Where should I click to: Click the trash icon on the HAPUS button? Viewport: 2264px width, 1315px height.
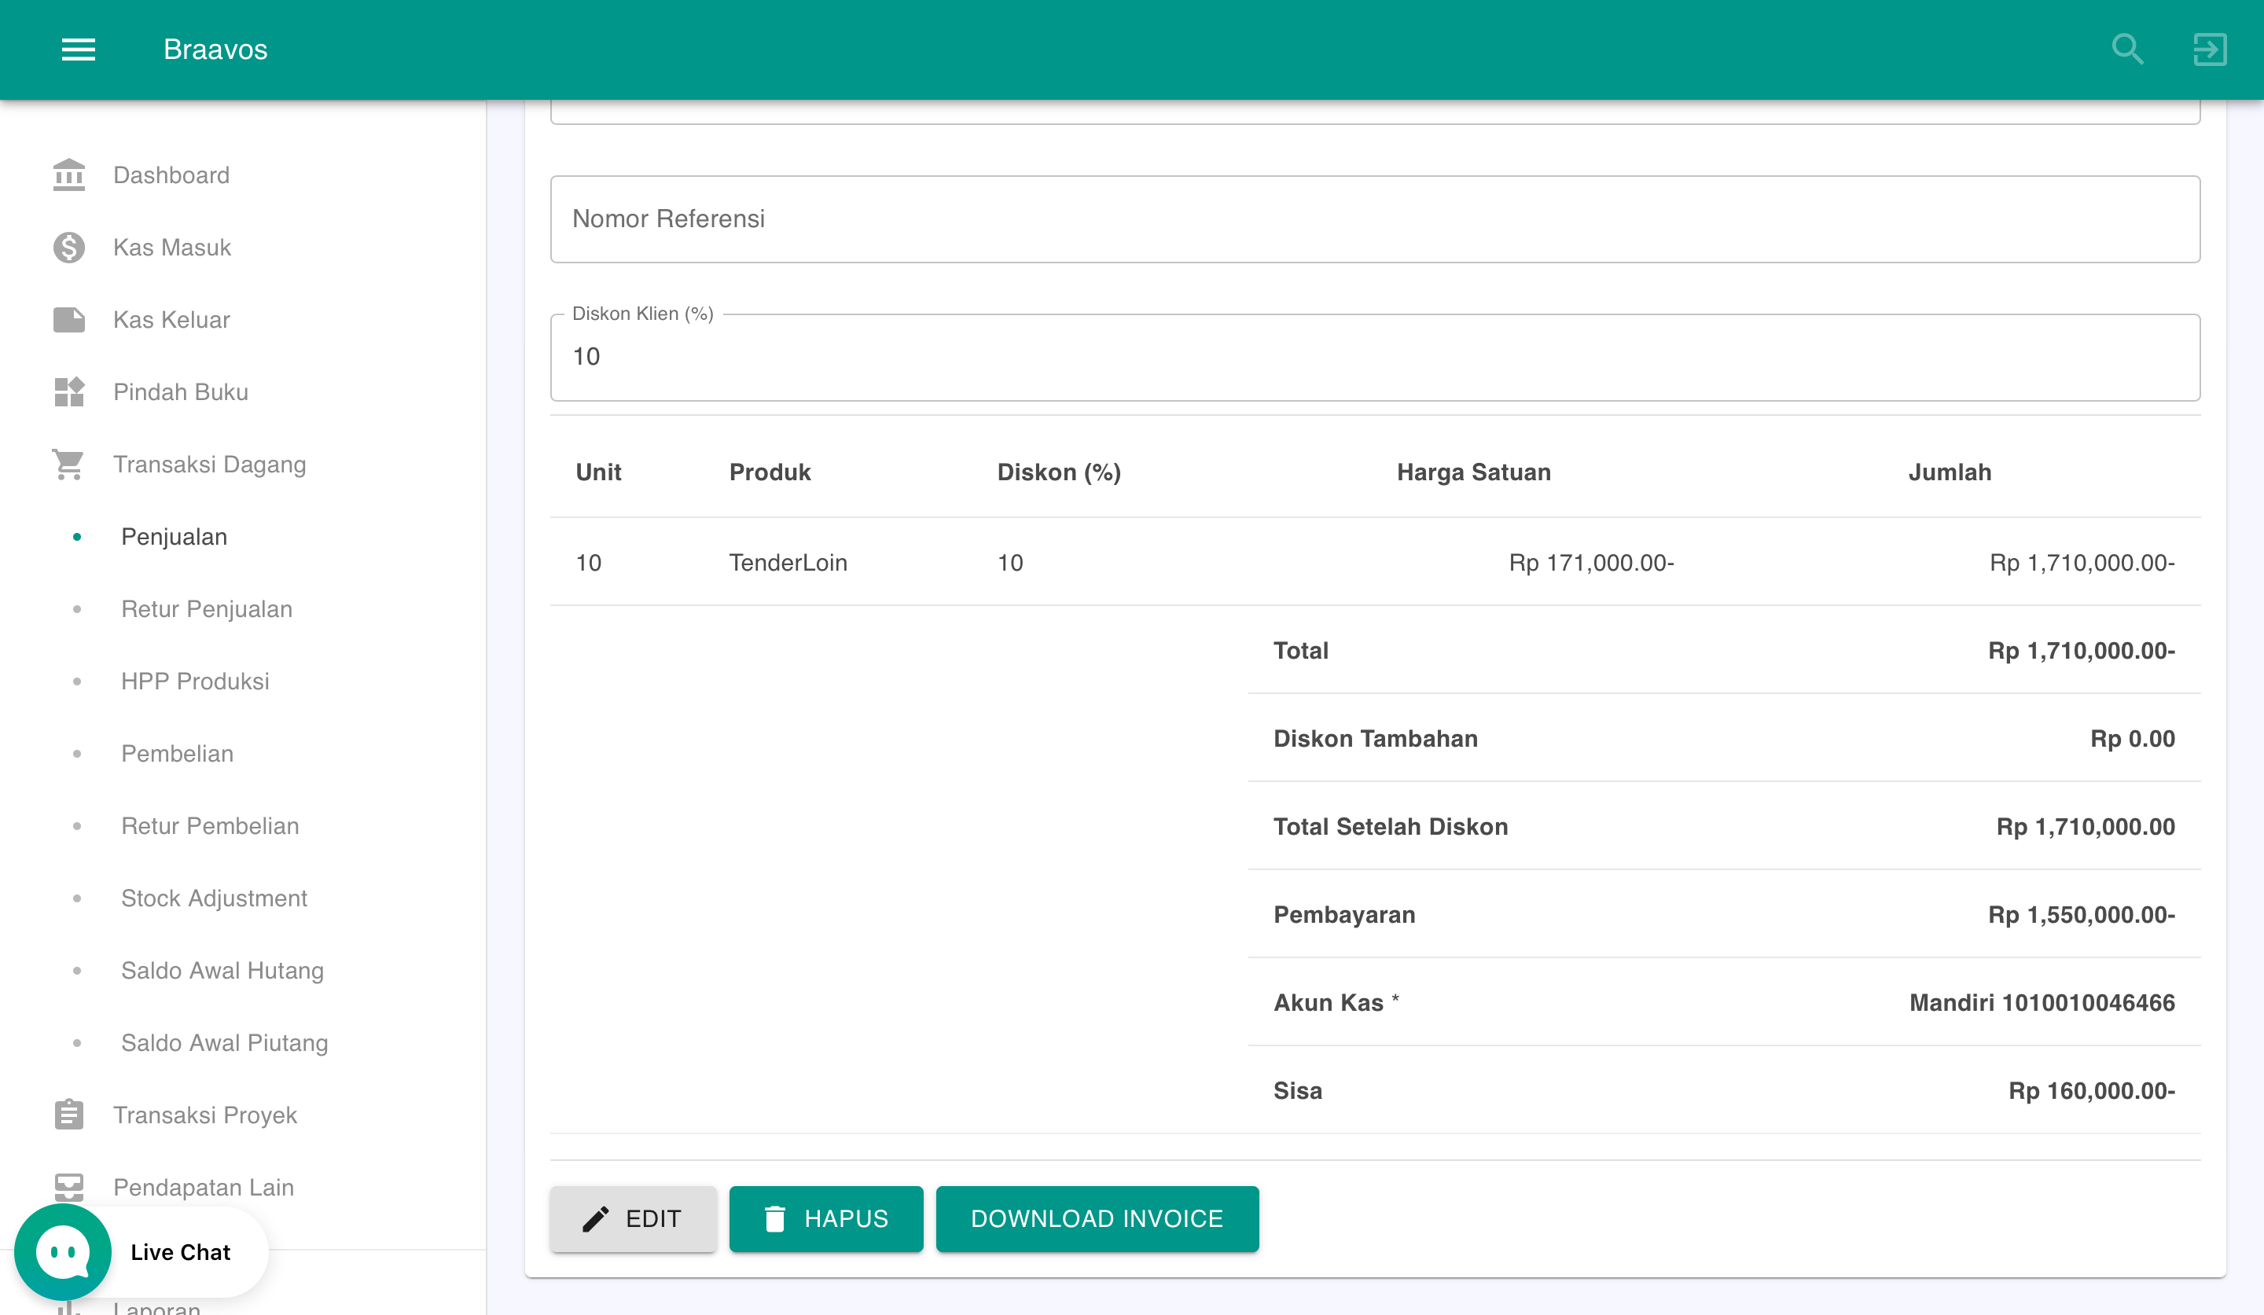(x=775, y=1219)
